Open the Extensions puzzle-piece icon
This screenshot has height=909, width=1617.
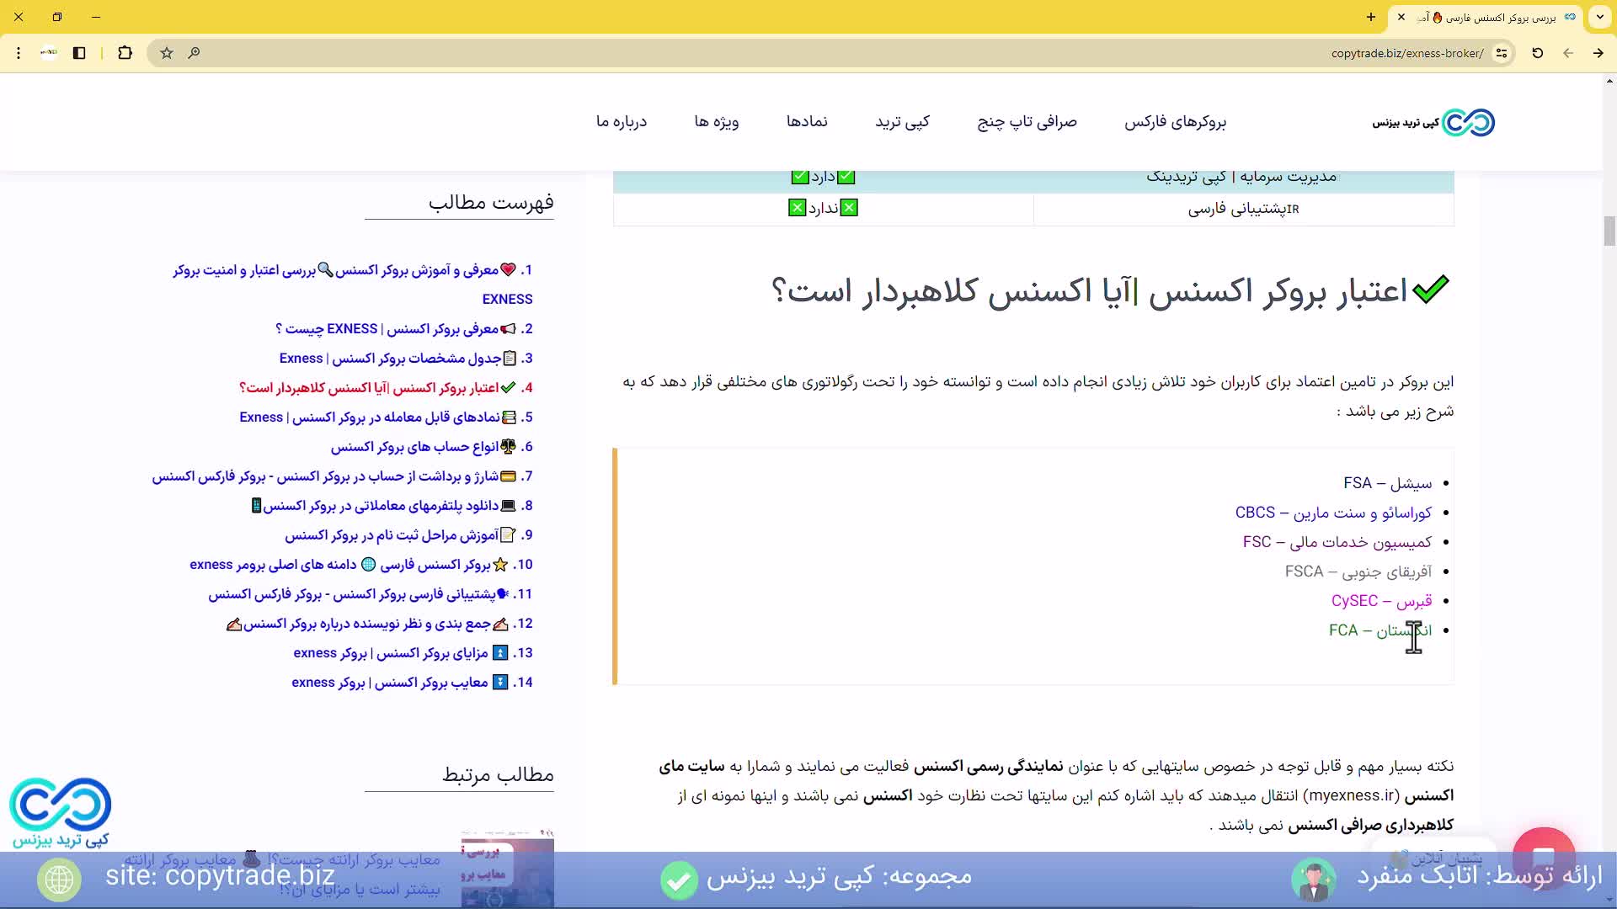[125, 53]
